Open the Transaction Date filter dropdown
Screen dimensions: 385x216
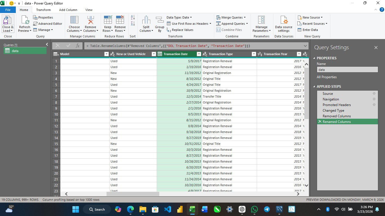[x=199, y=54]
